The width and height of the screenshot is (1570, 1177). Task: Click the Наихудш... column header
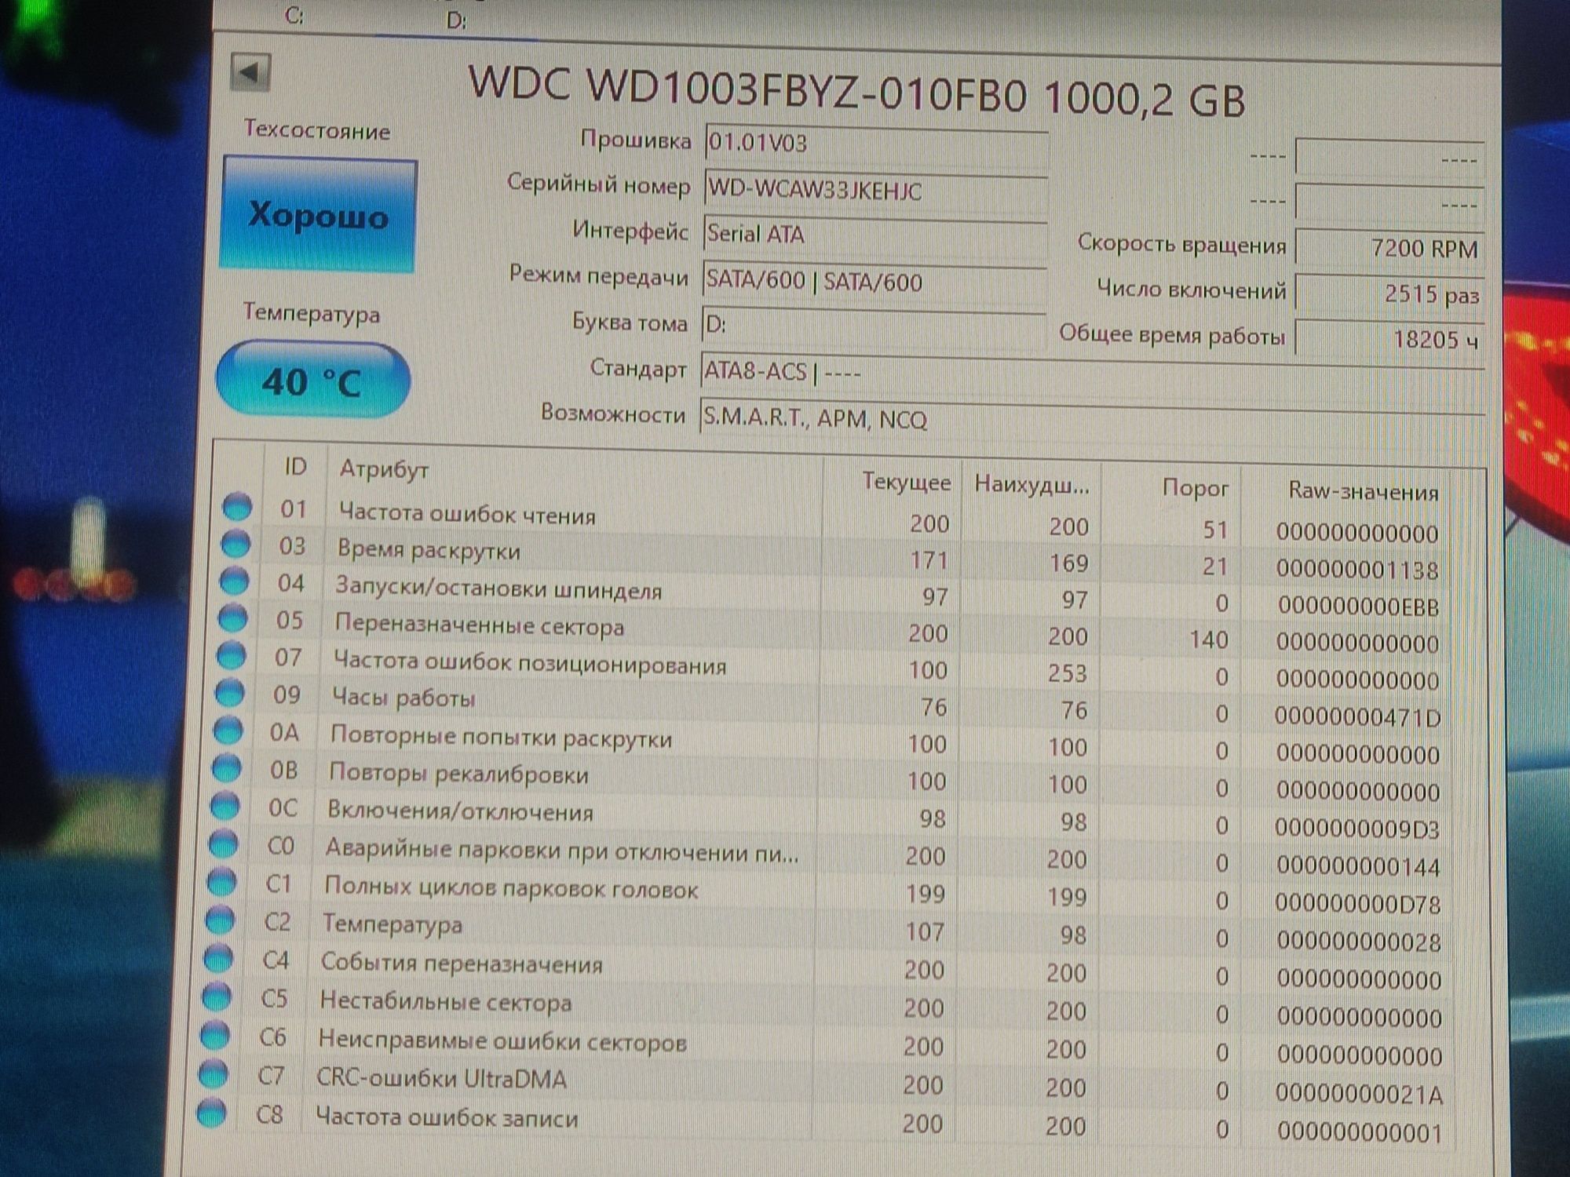coord(1031,484)
